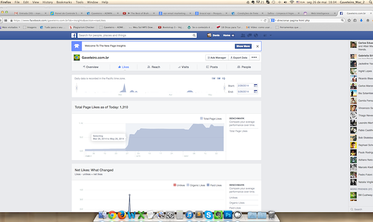This screenshot has height=222, width=373.
Task: Switch to the Web Intelligence browser tab
Action: [320, 13]
